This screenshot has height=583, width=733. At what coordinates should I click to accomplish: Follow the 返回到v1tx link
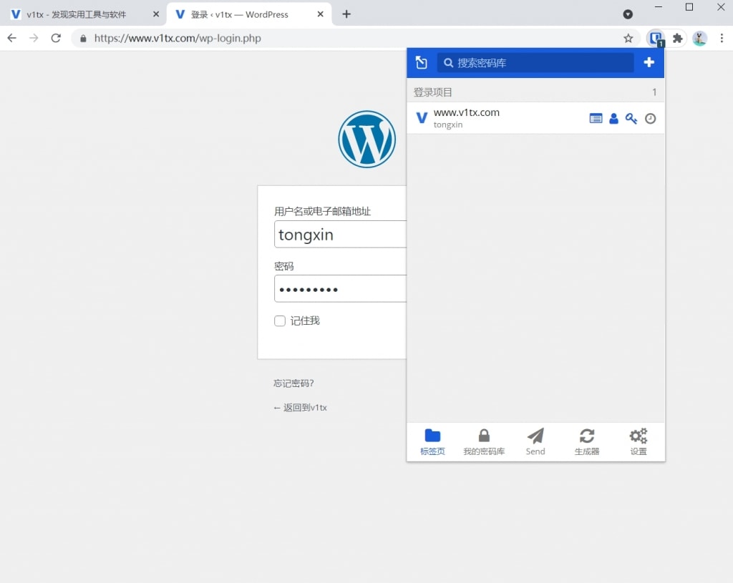click(x=300, y=408)
